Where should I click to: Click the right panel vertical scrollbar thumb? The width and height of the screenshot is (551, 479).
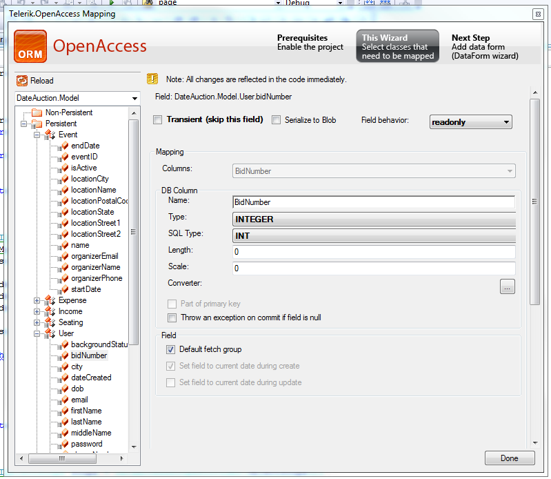coord(535,202)
